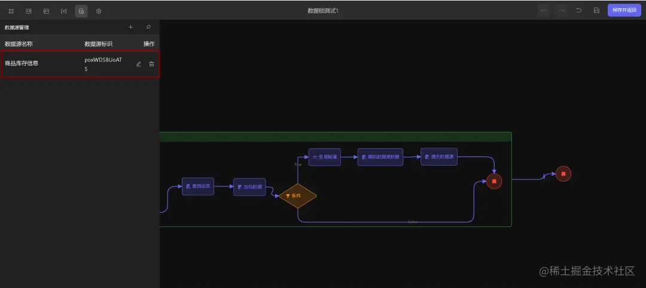Select the 提交数据源 flow node
This screenshot has width=646, height=288.
click(439, 157)
